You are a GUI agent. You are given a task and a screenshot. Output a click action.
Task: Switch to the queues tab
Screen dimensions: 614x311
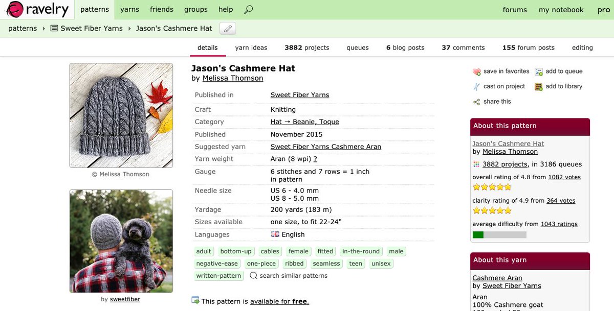tap(358, 48)
